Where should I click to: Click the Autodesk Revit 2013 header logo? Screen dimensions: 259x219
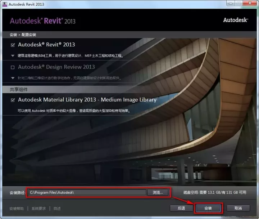[x=42, y=21]
